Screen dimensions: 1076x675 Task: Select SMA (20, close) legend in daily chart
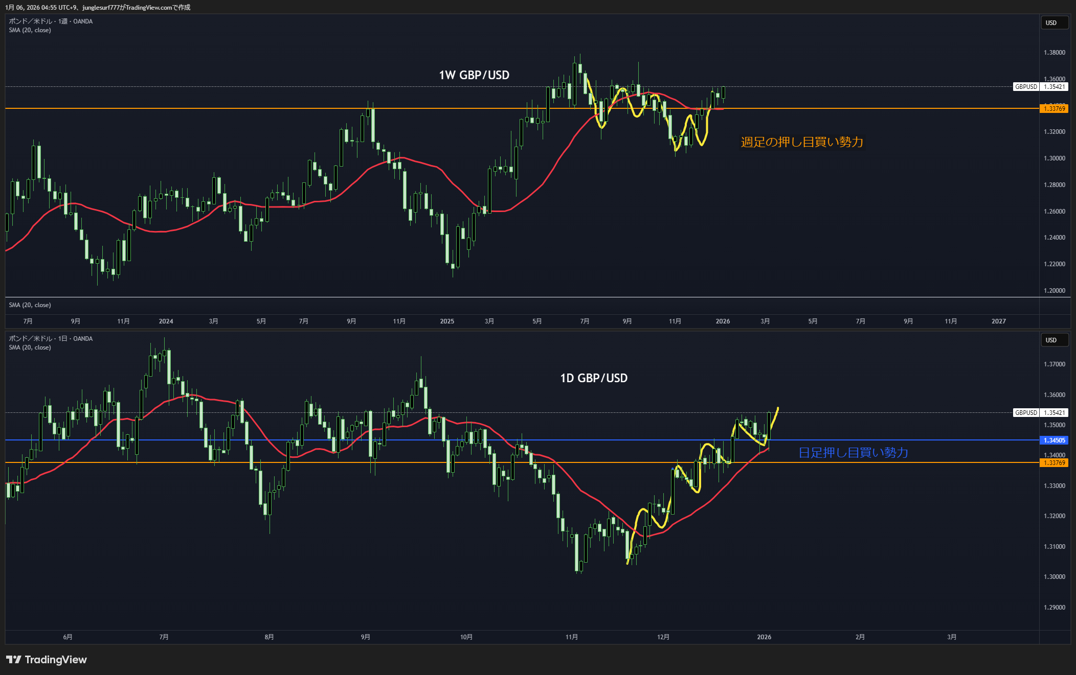click(x=30, y=347)
